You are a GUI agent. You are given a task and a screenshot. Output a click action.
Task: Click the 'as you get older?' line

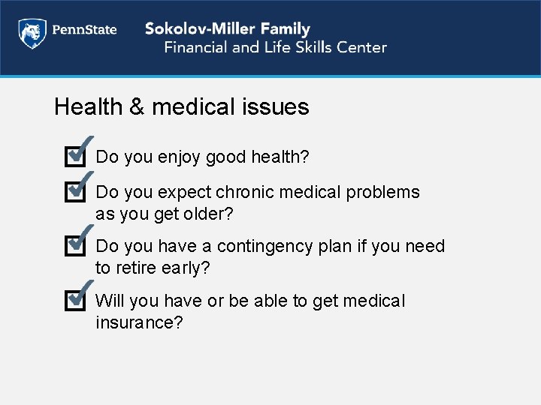click(x=165, y=214)
